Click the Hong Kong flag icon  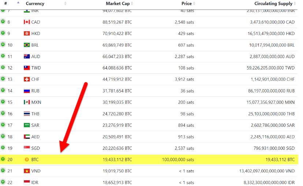[27, 33]
